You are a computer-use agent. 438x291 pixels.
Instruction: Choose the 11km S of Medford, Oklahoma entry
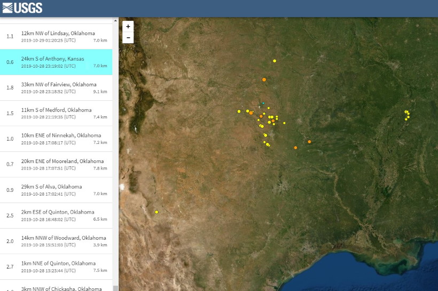pyautogui.click(x=58, y=113)
